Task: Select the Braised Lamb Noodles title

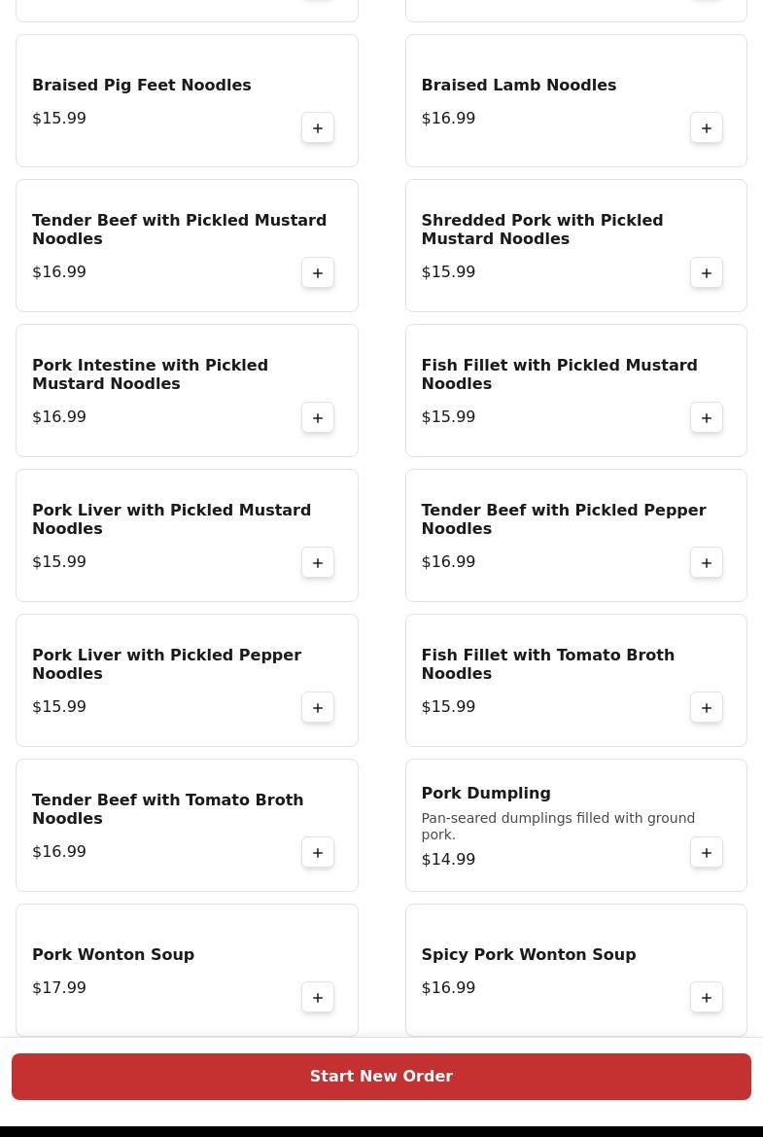Action: (x=518, y=86)
